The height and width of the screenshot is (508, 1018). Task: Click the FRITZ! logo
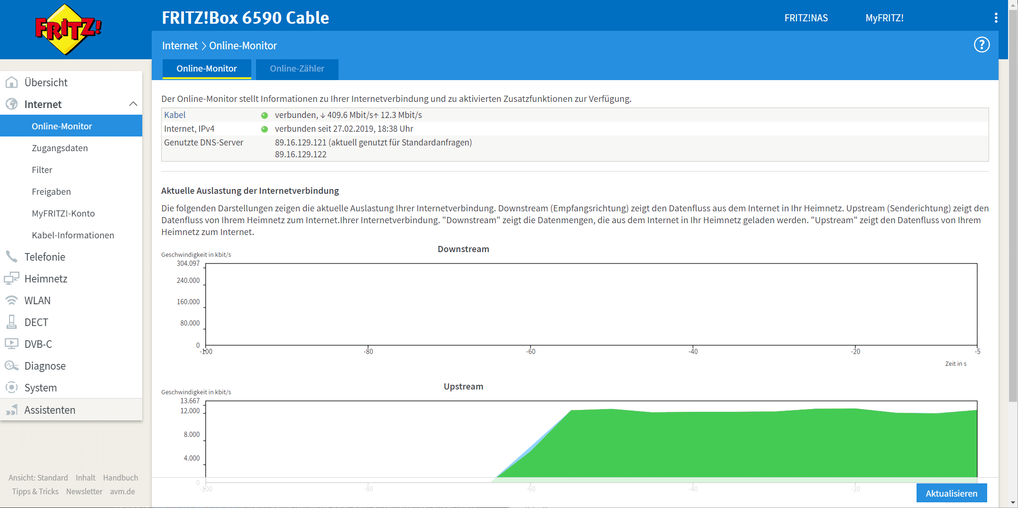[x=69, y=29]
